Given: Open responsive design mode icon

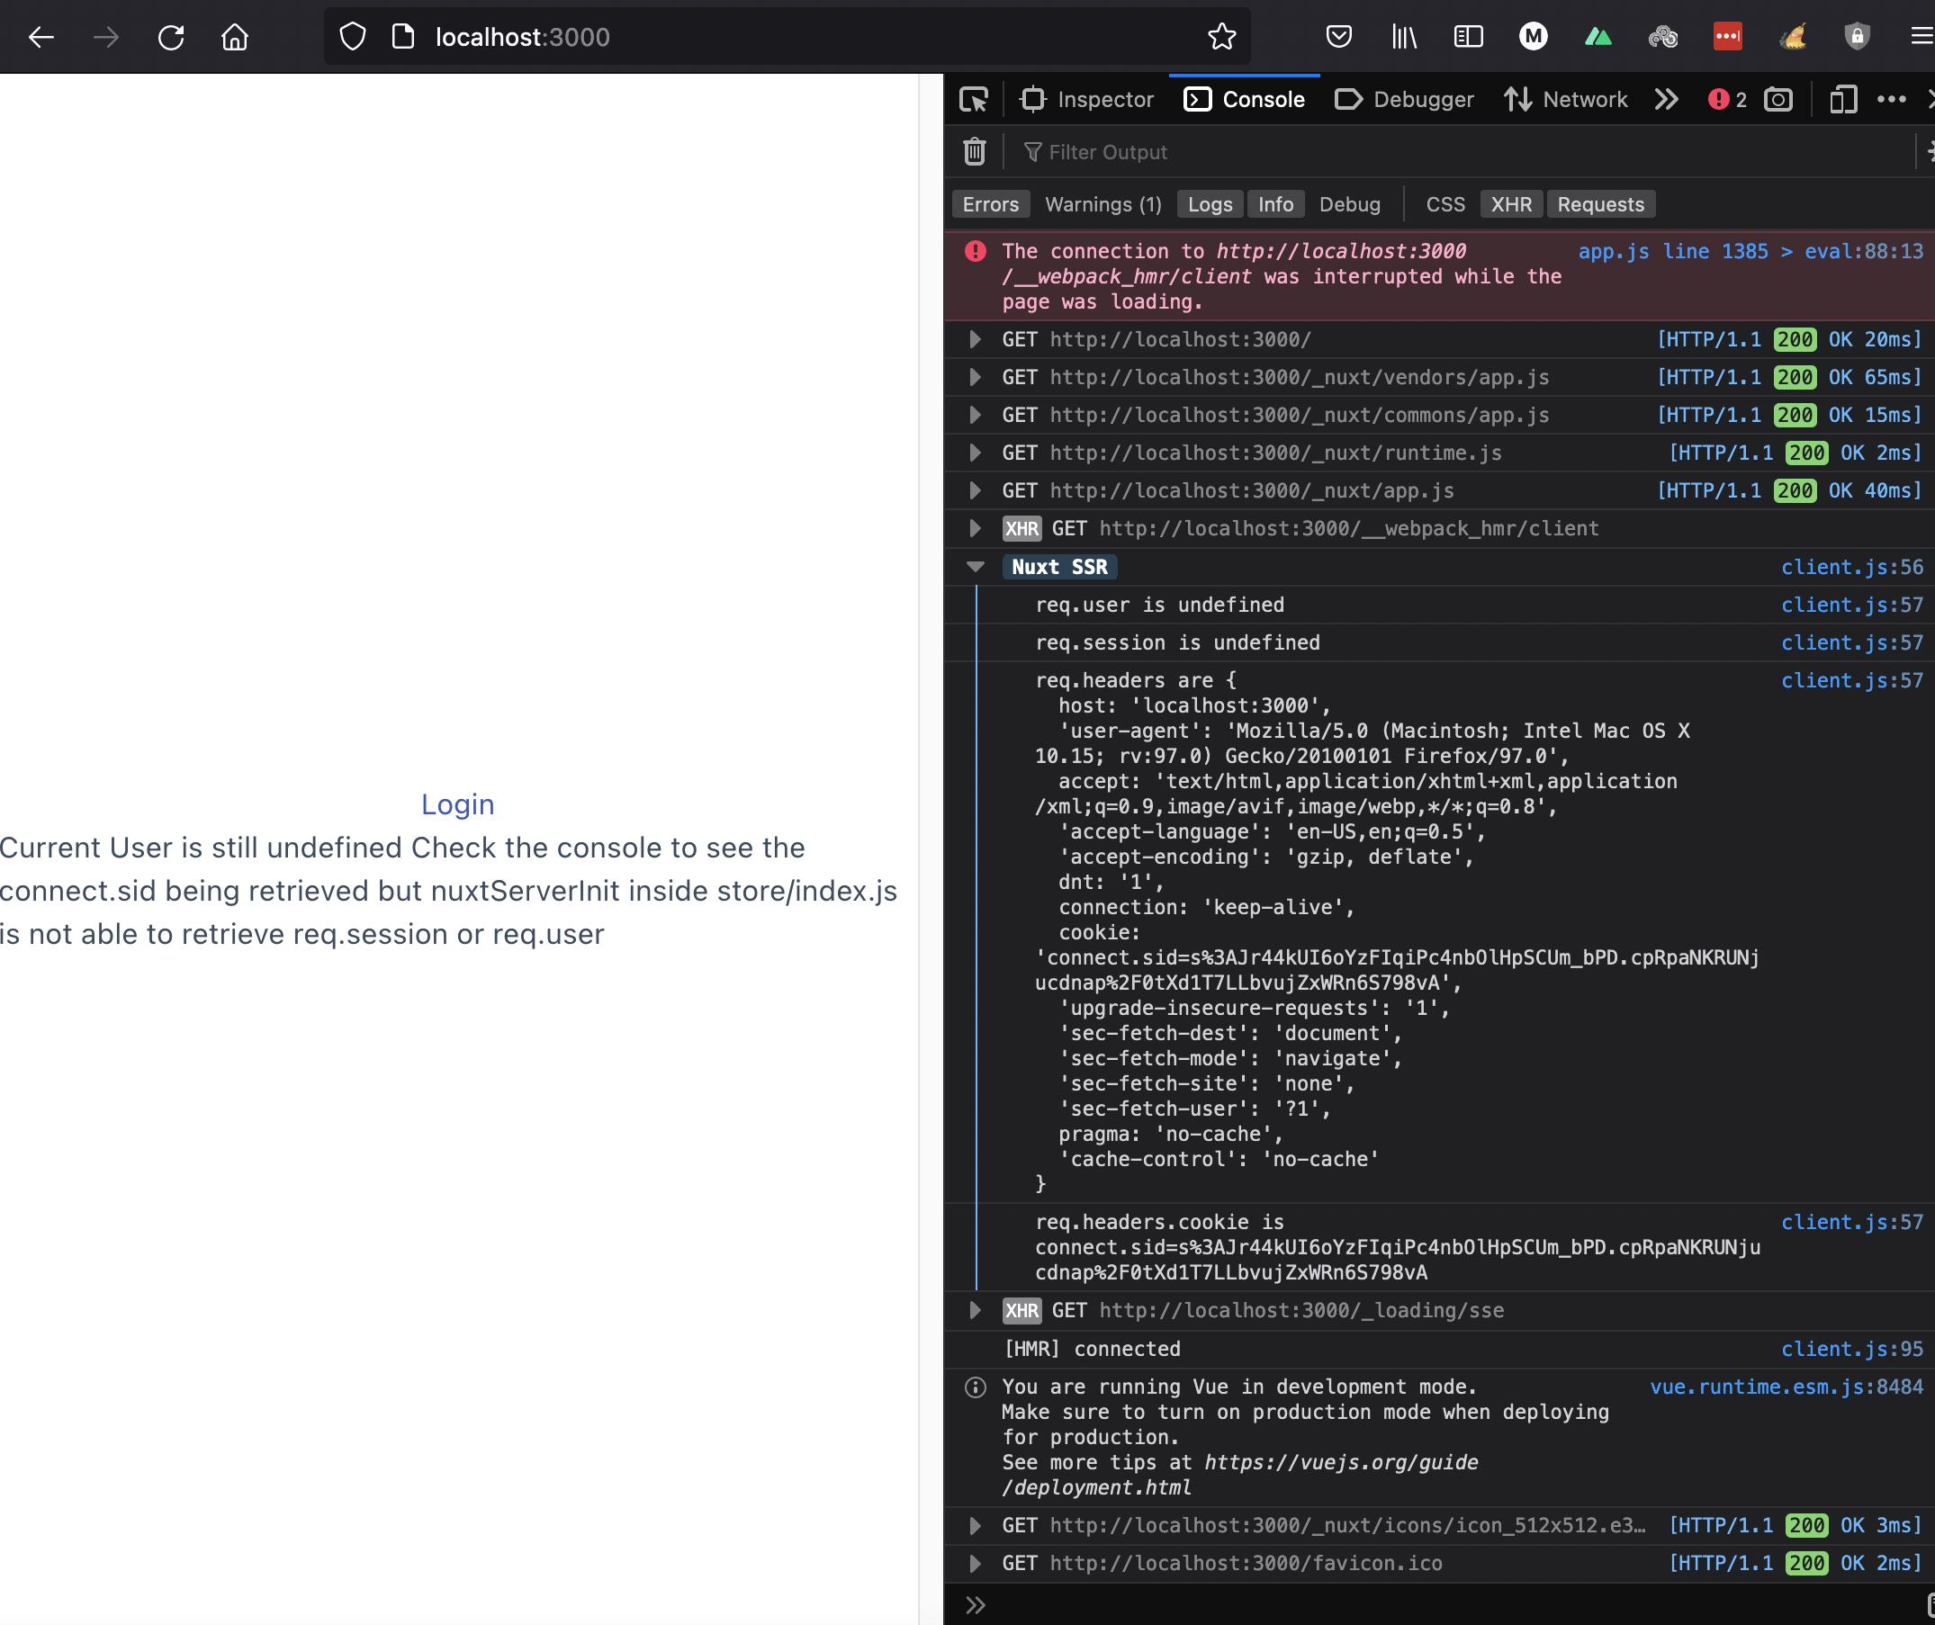Looking at the screenshot, I should (1843, 100).
